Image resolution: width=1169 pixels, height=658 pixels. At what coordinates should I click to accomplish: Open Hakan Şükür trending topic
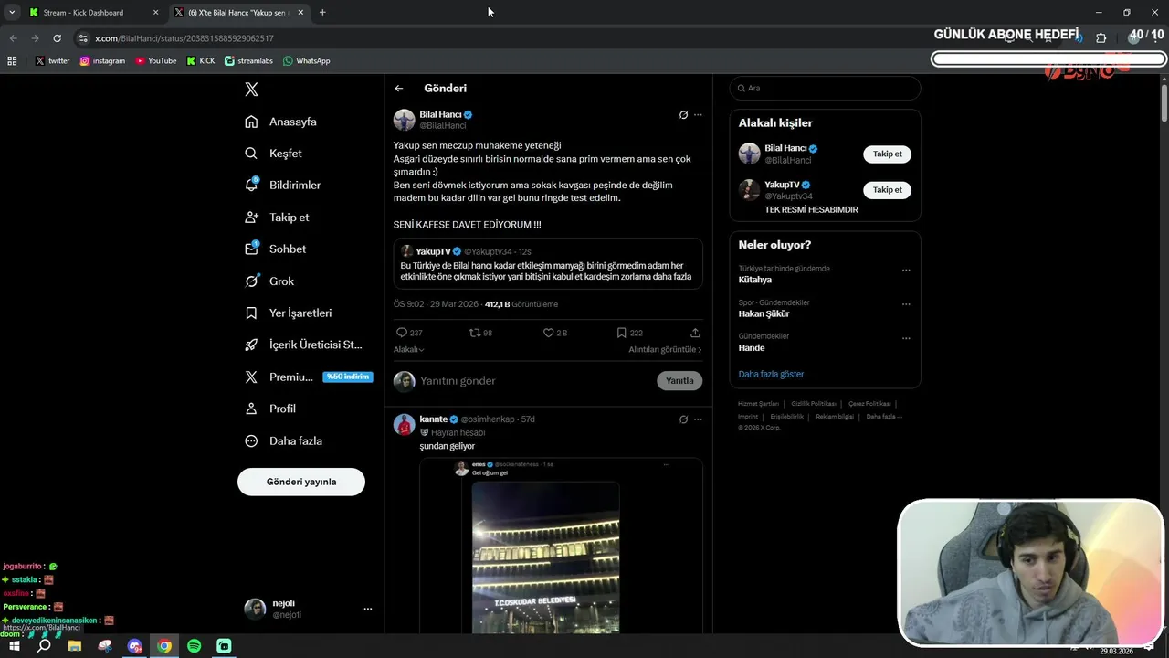764,314
